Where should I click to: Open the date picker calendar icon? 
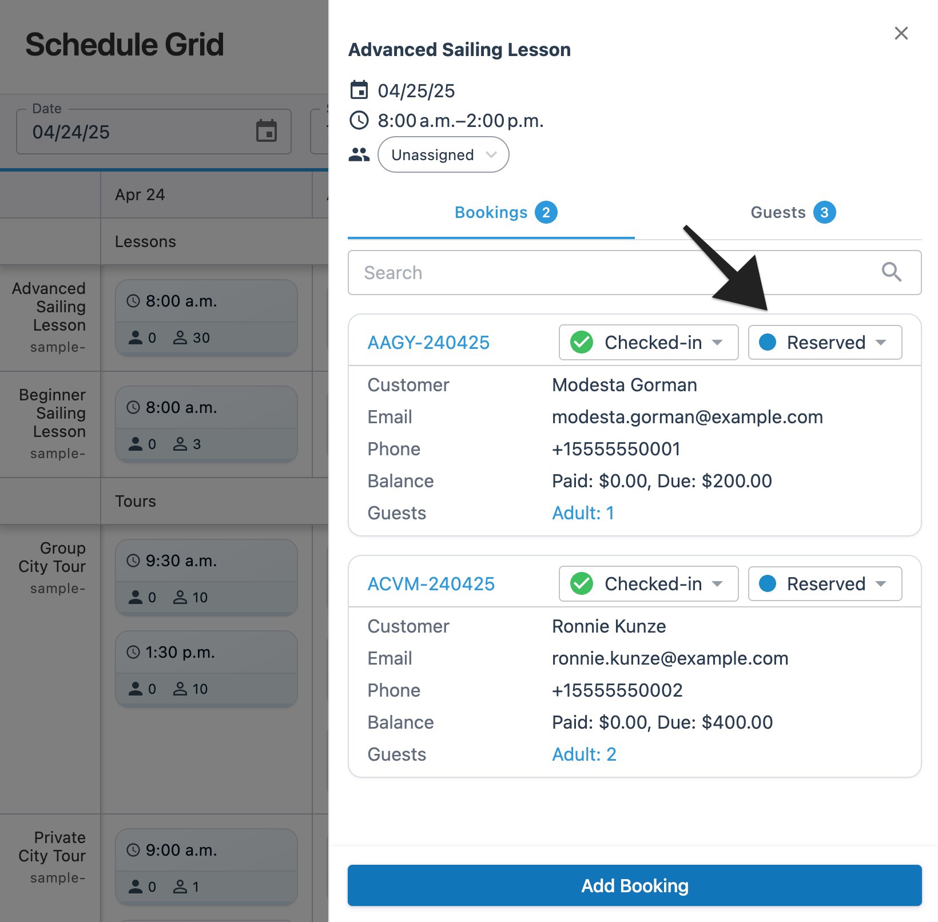click(x=267, y=131)
